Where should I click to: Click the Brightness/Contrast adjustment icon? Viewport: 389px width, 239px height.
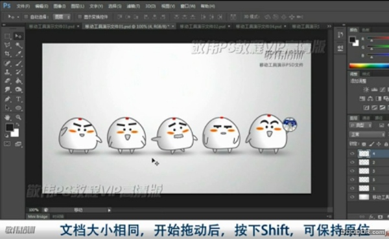pyautogui.click(x=366, y=90)
